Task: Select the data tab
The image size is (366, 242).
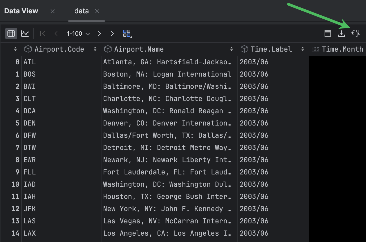Action: (x=81, y=11)
